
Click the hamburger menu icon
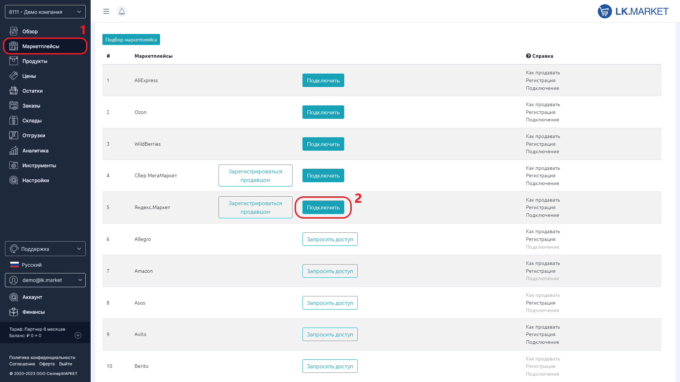pyautogui.click(x=106, y=11)
